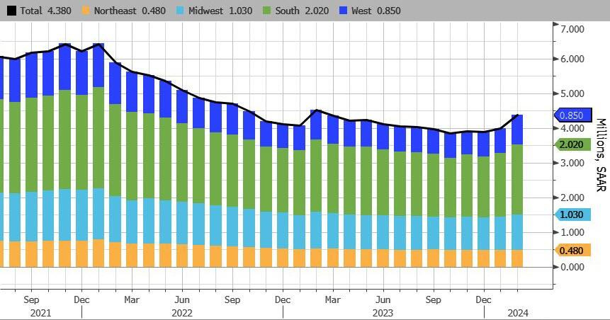The height and width of the screenshot is (320, 610).
Task: Toggle the Total 4.380 series label
Action: (41, 11)
